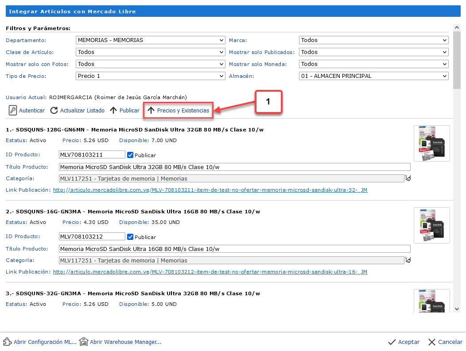Click category picker icon for second product

(x=408, y=260)
